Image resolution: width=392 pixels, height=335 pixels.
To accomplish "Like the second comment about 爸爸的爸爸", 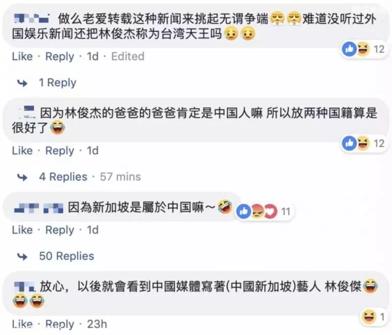I will coord(22,151).
